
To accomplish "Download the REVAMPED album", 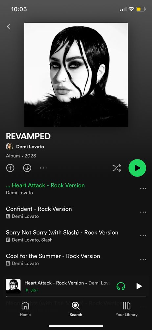I will pyautogui.click(x=27, y=168).
